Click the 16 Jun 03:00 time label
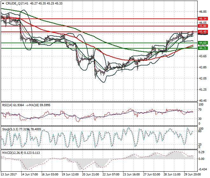 point(50,175)
